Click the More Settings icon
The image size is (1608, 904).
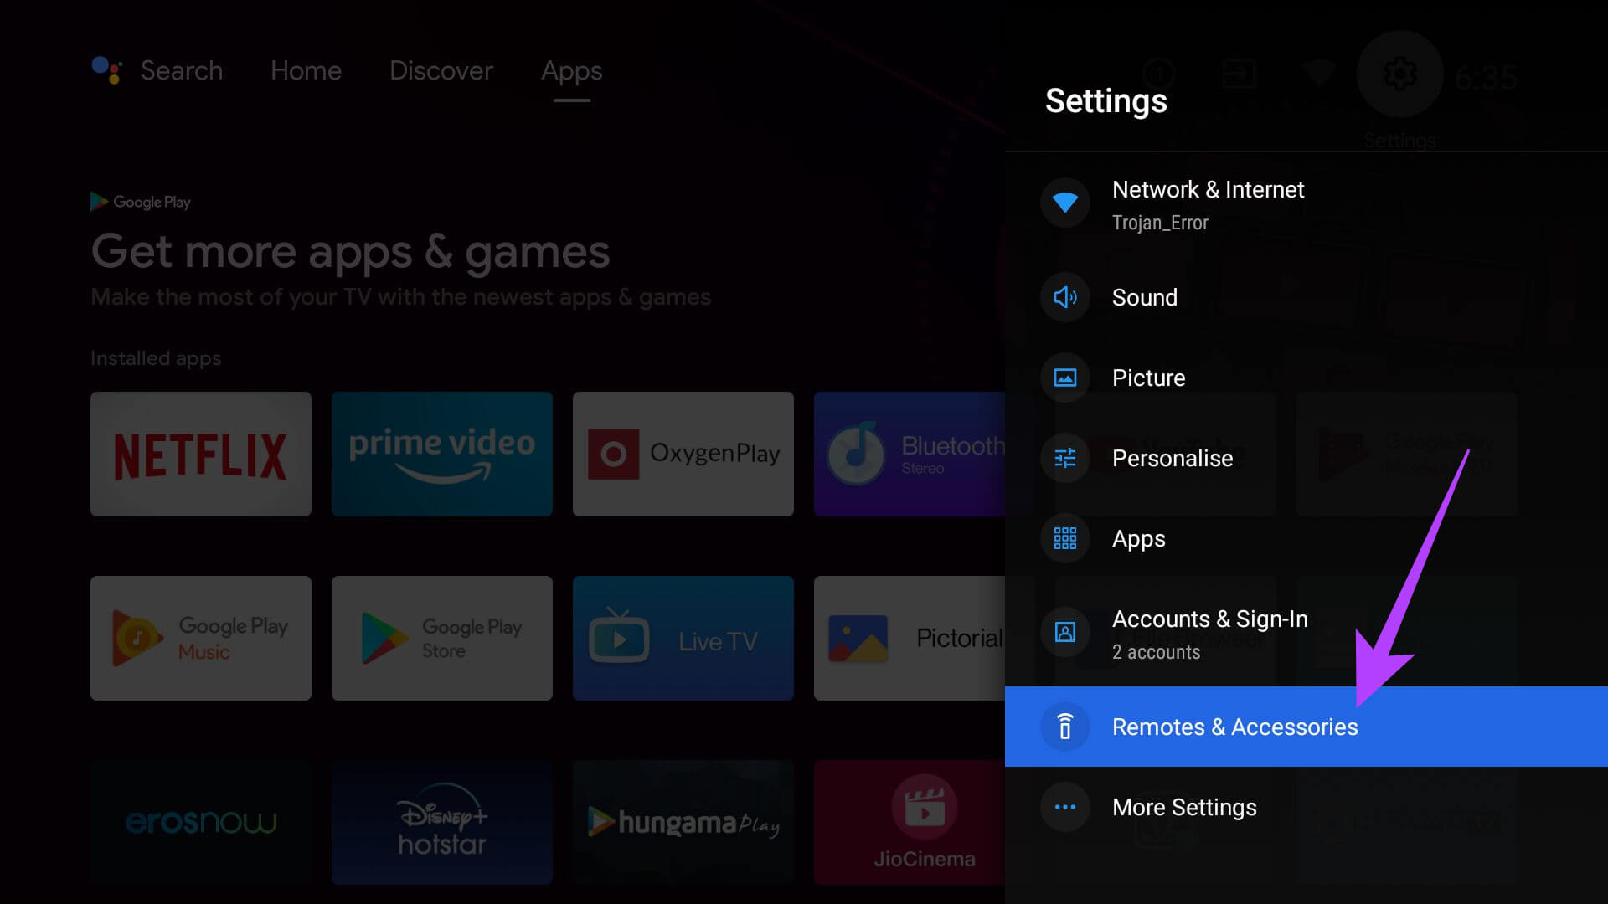coord(1064,807)
